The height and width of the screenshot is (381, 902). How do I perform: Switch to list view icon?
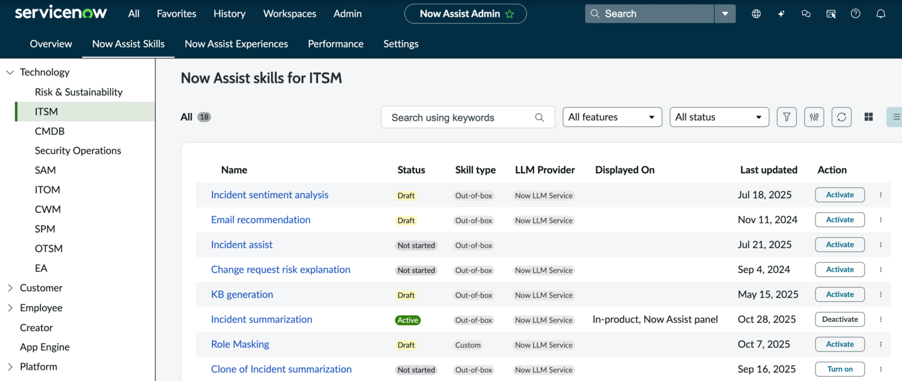tap(896, 117)
